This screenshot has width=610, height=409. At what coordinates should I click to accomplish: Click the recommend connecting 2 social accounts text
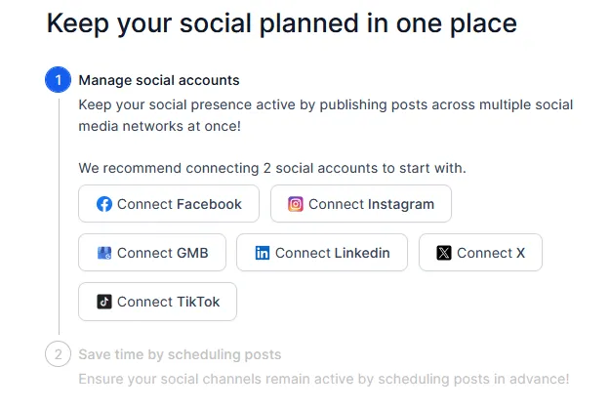(272, 168)
